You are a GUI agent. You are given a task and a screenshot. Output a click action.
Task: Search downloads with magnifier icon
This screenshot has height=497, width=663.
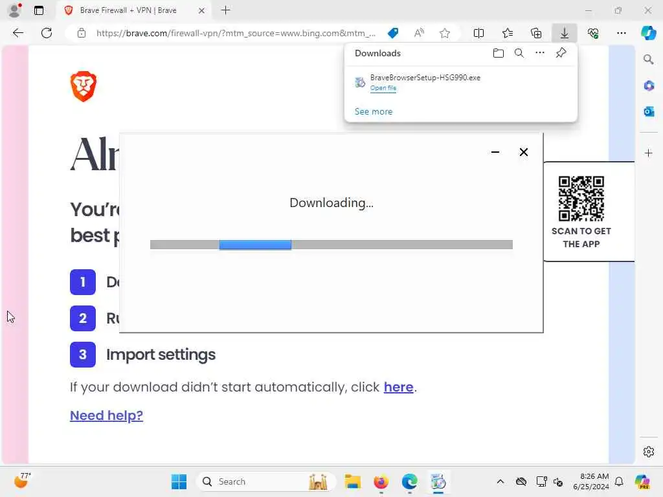[519, 53]
